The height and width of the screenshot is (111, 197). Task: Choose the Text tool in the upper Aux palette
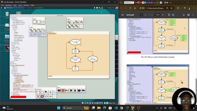43,22
